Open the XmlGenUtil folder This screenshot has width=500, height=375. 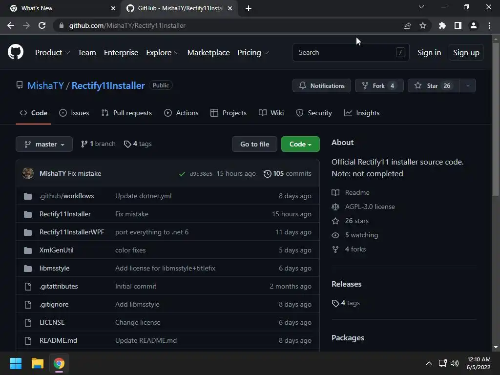point(57,250)
